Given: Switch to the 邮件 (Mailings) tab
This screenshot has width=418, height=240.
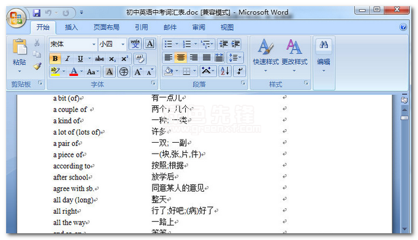Looking at the screenshot, I should (170, 27).
